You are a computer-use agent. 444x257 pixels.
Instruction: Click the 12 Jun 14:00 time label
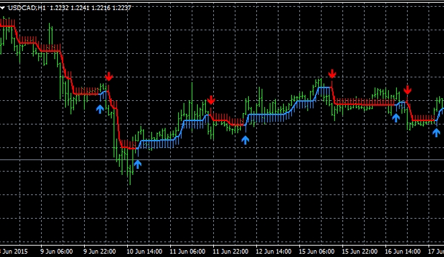274,252
